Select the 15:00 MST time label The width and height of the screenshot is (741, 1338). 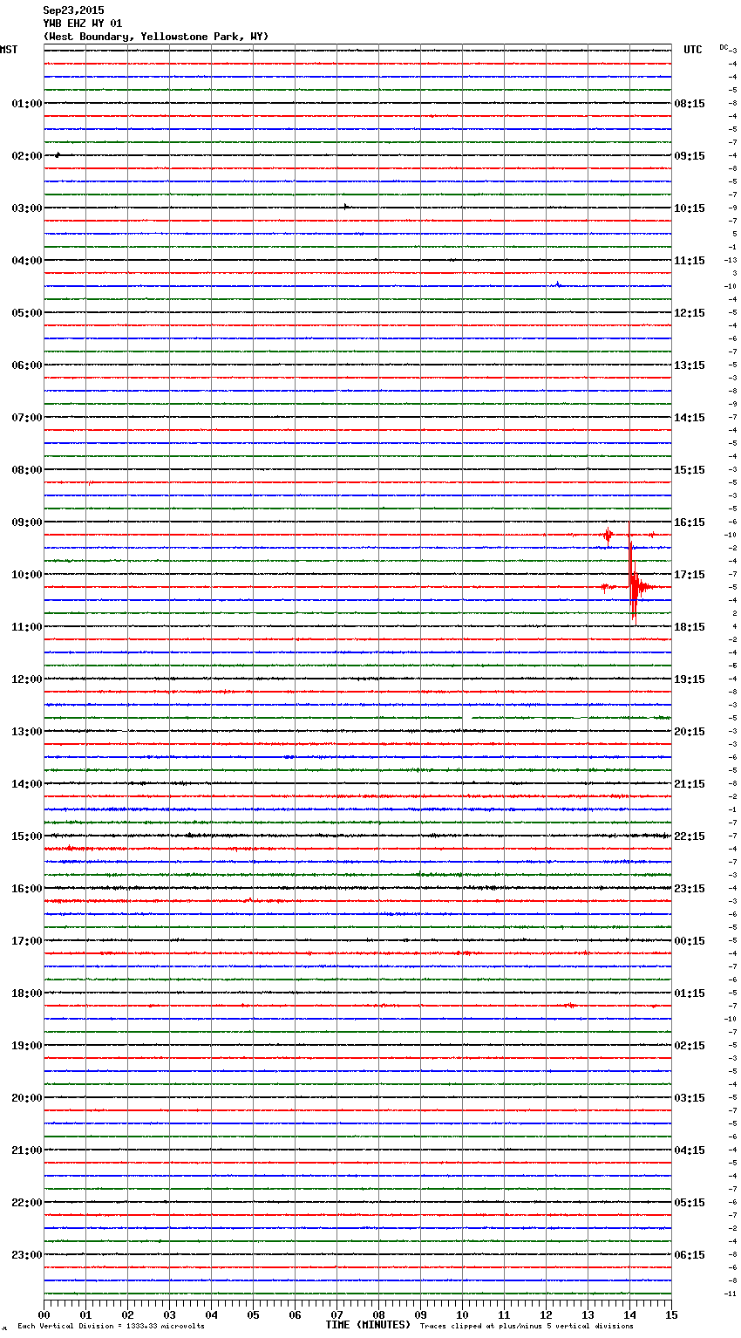(x=27, y=836)
